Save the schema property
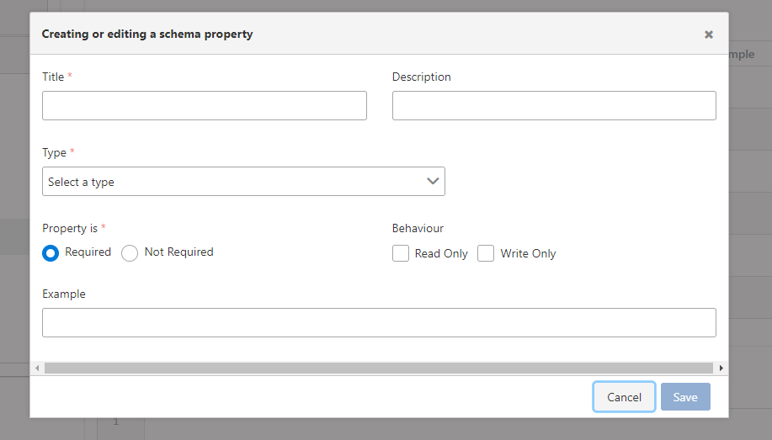The image size is (772, 440). pyautogui.click(x=685, y=397)
